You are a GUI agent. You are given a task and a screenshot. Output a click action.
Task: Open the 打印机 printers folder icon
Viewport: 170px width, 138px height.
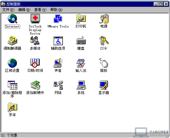click(81, 19)
